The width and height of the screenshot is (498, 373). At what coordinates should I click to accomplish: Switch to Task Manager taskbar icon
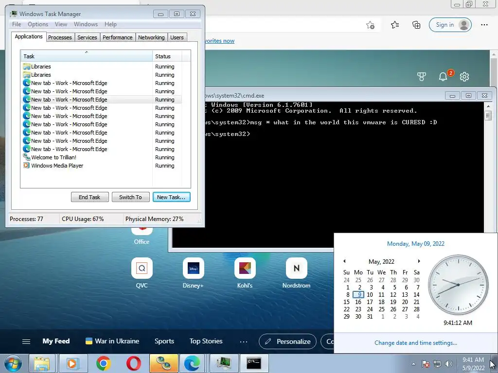[224, 363]
